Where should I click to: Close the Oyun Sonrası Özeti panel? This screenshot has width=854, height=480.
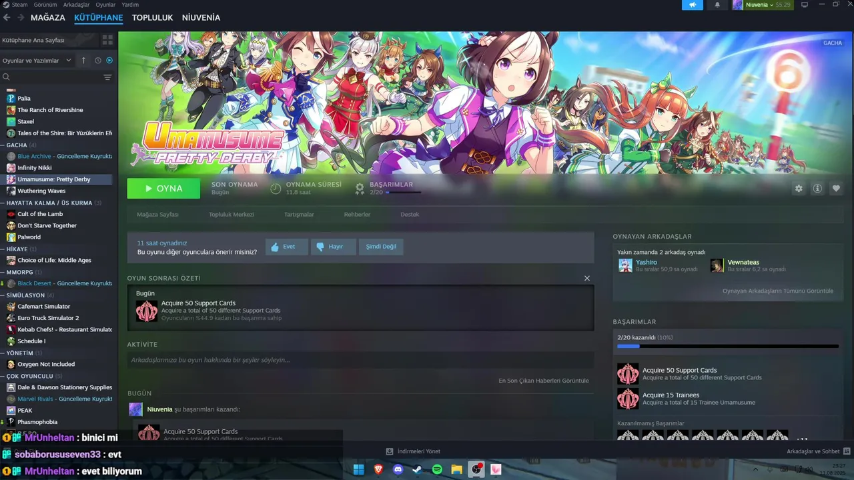[587, 278]
